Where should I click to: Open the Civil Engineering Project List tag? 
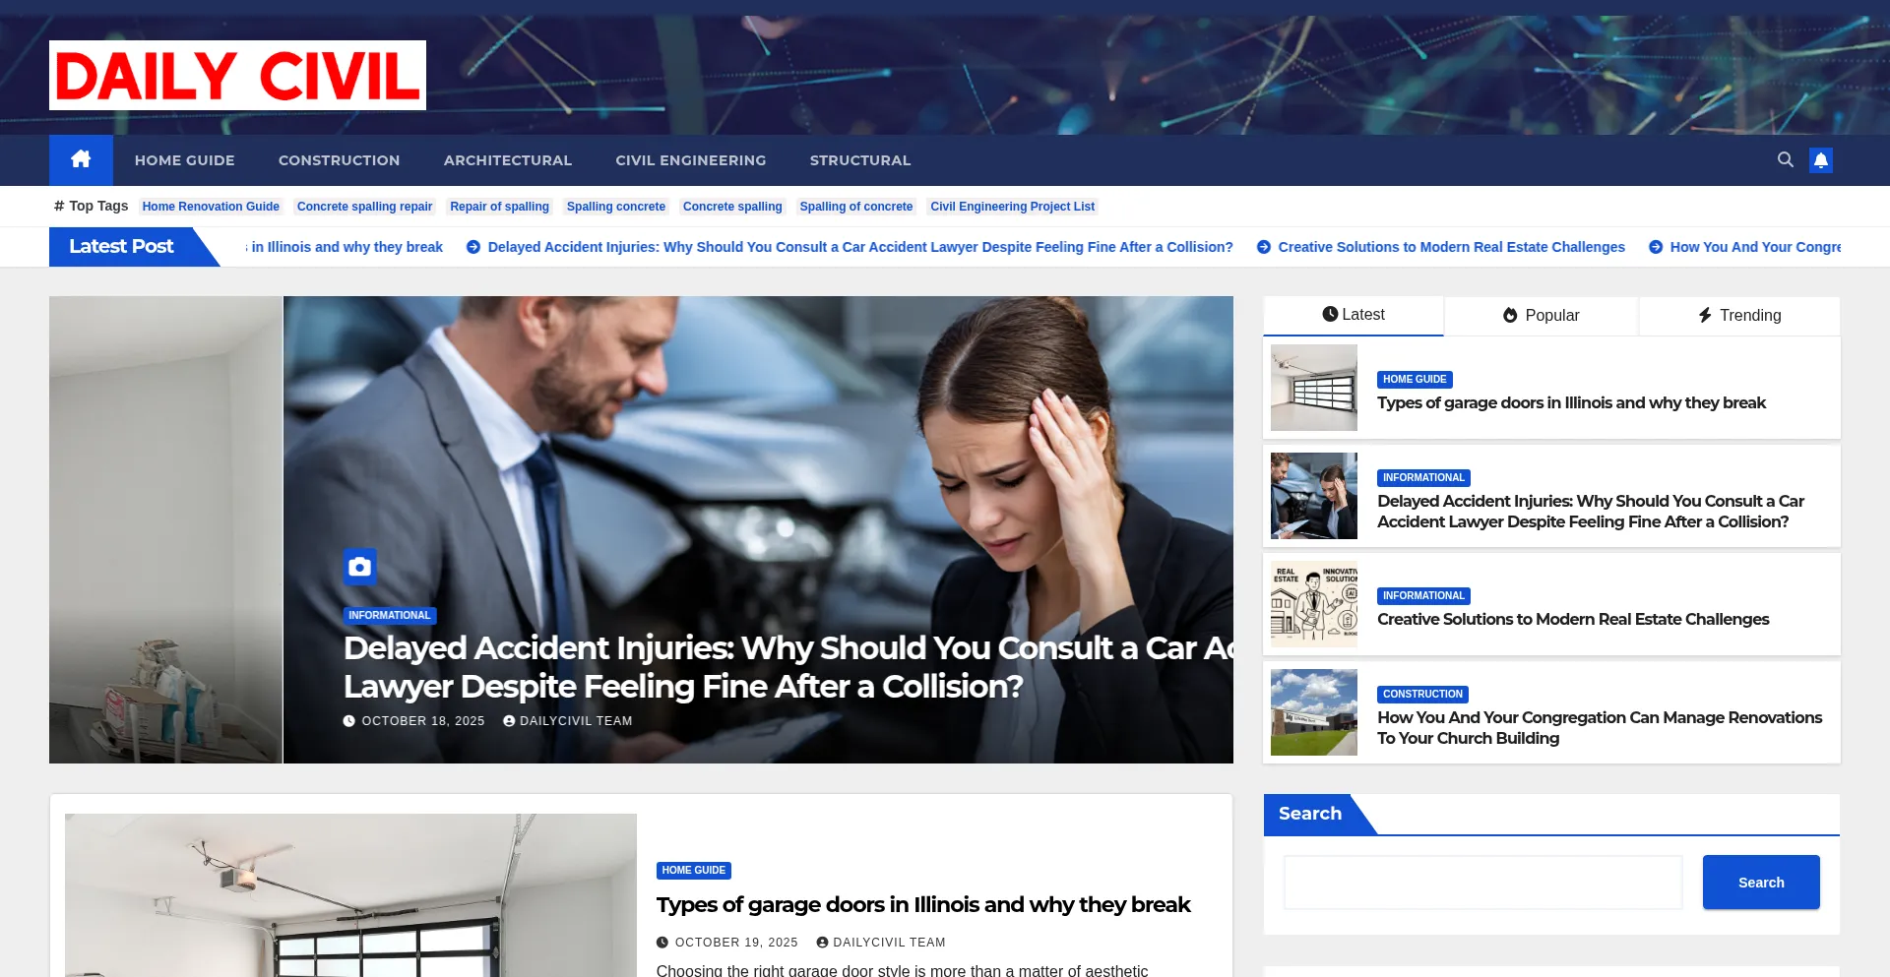coord(1012,207)
